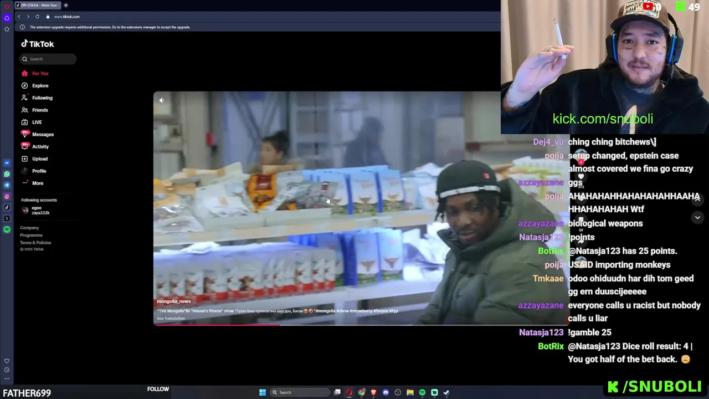Image resolution: width=709 pixels, height=399 pixels.
Task: Open Activity notifications
Action: click(35, 146)
